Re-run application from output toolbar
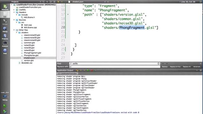The height and width of the screenshot is (114, 203). [88, 70]
